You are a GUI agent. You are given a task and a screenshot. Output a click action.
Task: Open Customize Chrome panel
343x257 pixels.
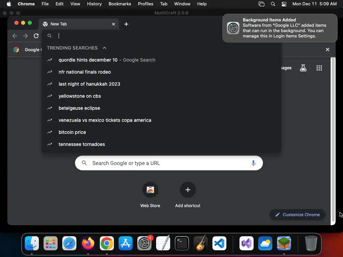[x=297, y=215]
